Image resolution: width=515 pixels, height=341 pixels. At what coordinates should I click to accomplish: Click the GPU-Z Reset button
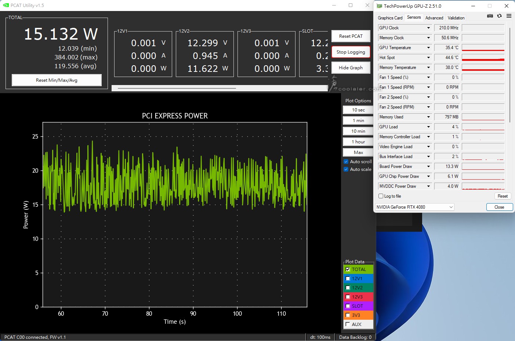point(503,196)
